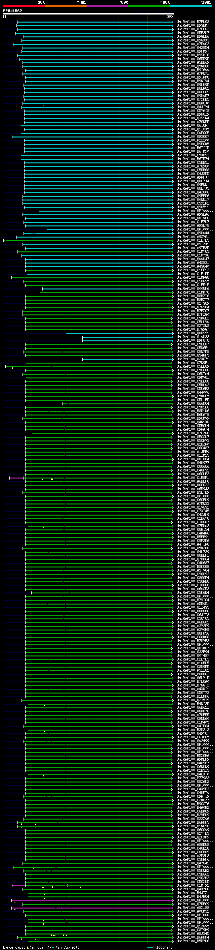Select hit label UniRef100_Q5NBQ0
Screen dimensions: 215x950
point(192,66)
